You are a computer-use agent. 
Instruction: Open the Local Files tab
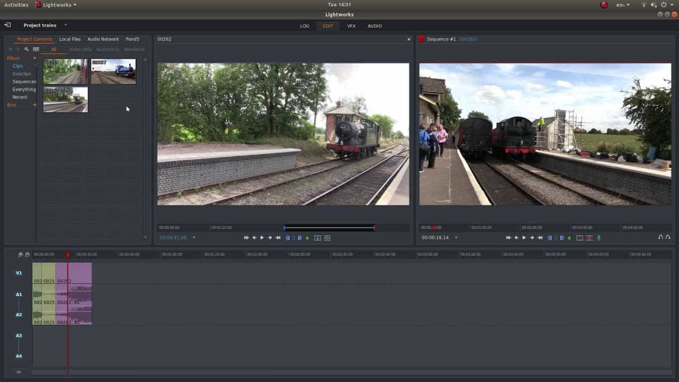[70, 39]
